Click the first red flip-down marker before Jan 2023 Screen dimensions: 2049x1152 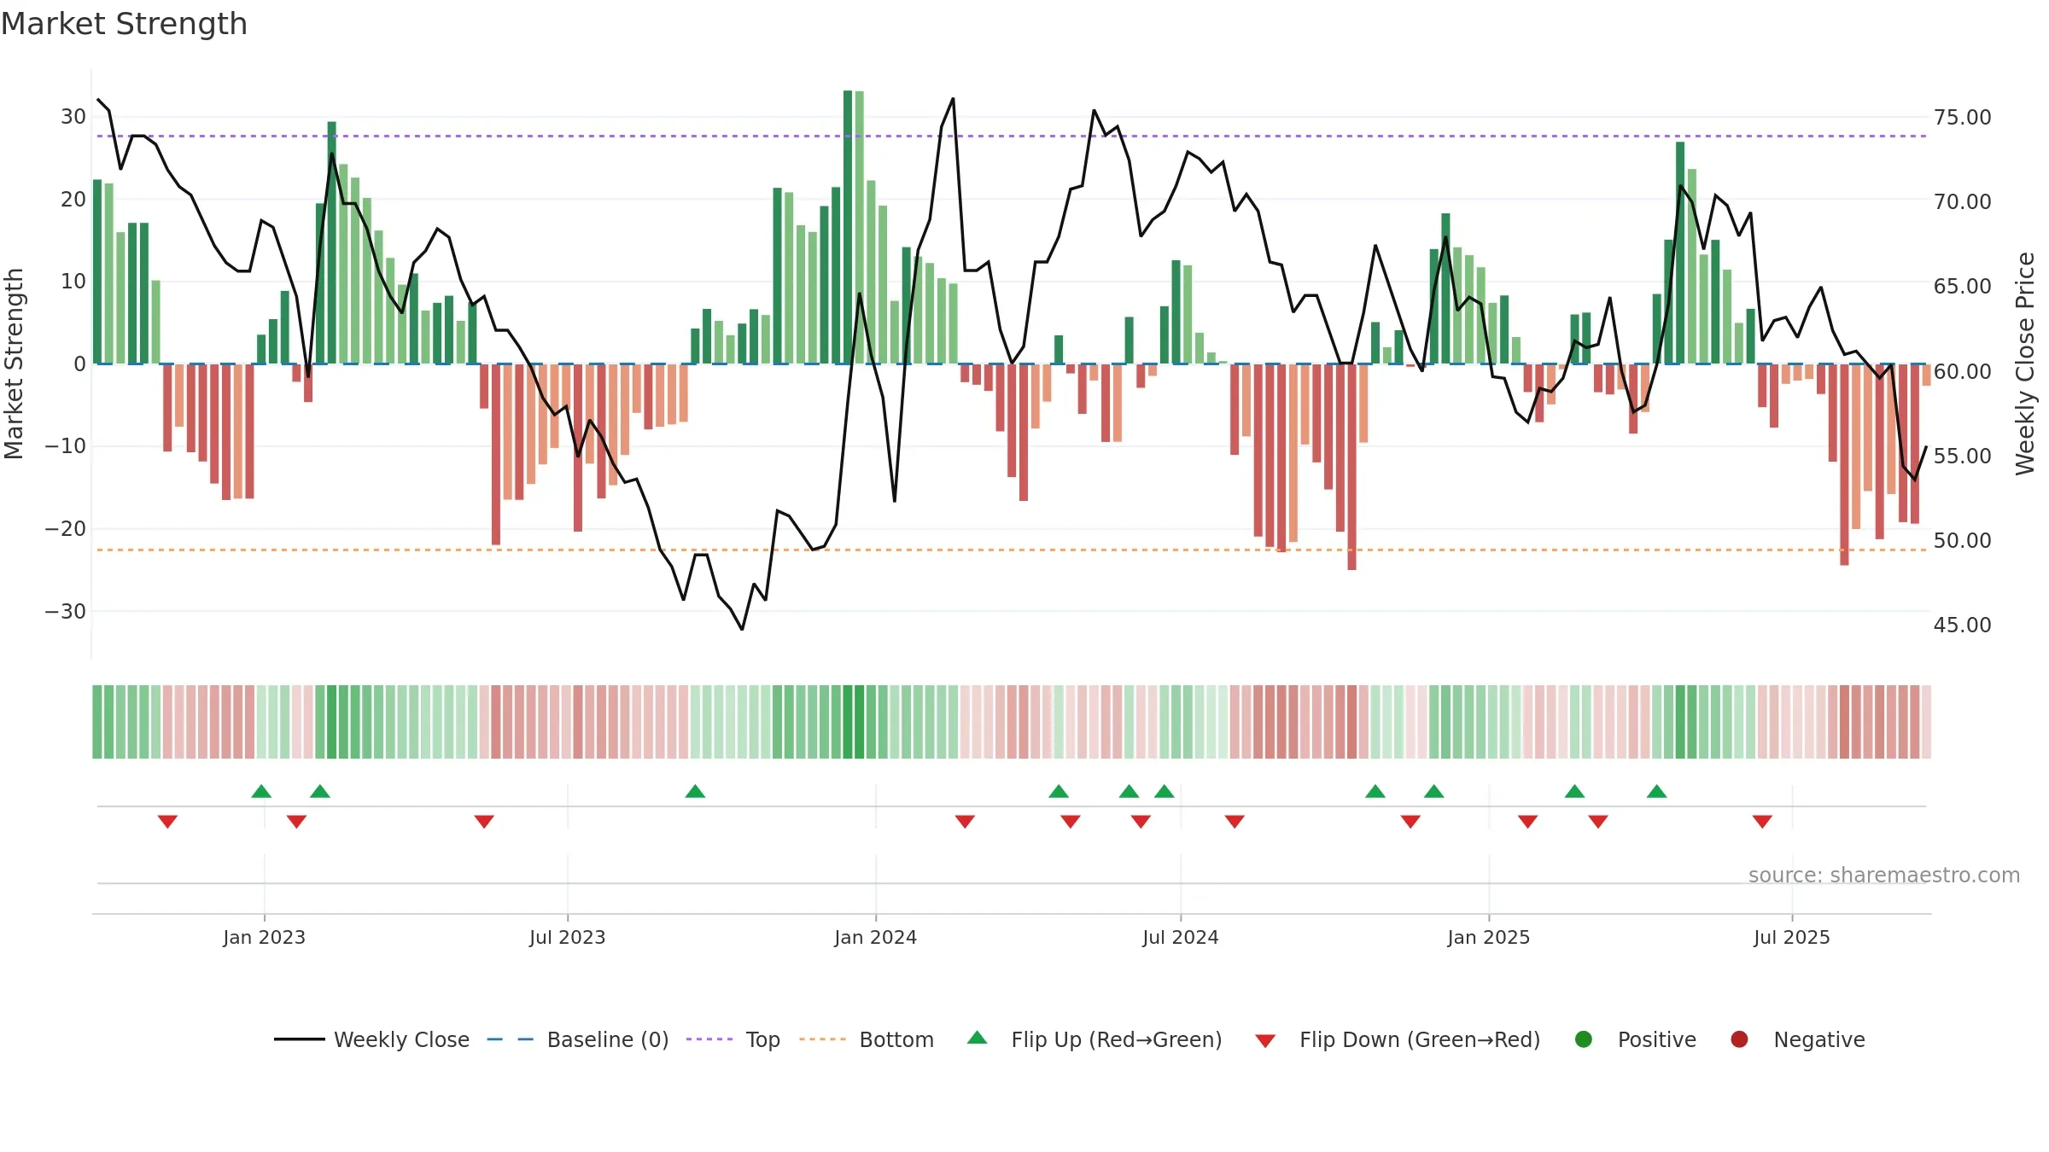[x=167, y=822]
